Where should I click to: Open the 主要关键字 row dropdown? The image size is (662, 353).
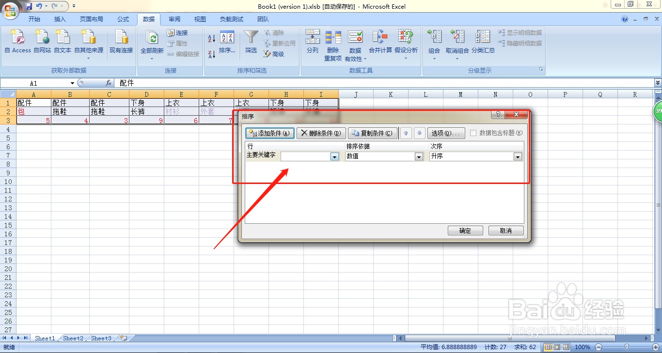(x=334, y=156)
